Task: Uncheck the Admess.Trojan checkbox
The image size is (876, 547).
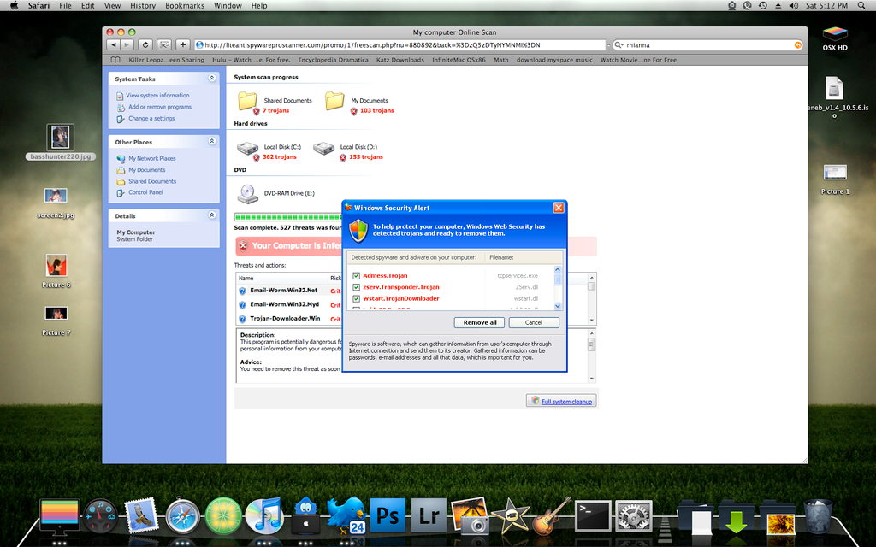Action: [x=357, y=276]
